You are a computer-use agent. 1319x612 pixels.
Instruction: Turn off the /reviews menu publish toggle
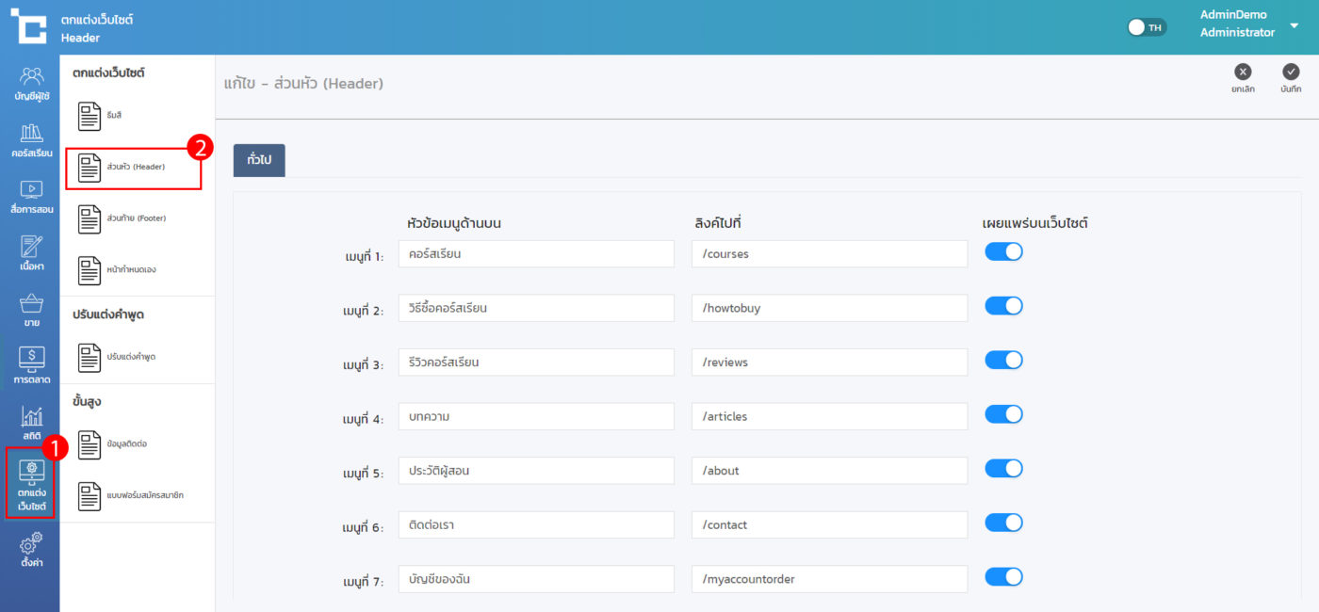coord(1003,361)
